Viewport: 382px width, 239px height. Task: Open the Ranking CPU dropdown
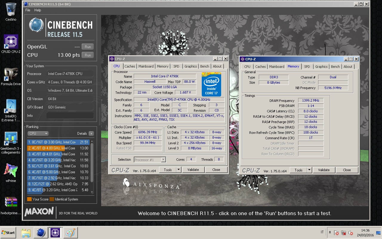[x=38, y=134]
